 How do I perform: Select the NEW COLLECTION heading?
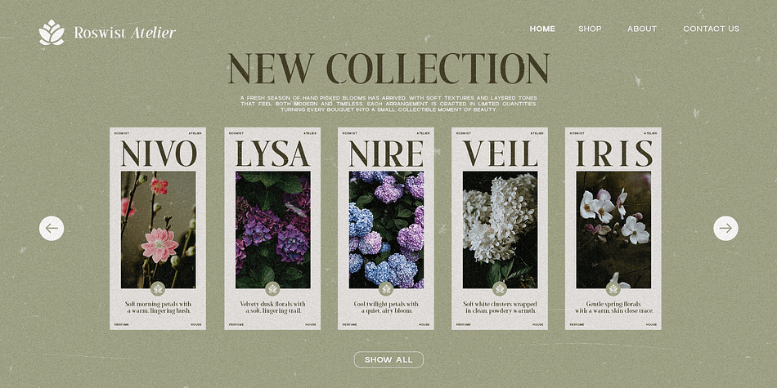pyautogui.click(x=388, y=69)
